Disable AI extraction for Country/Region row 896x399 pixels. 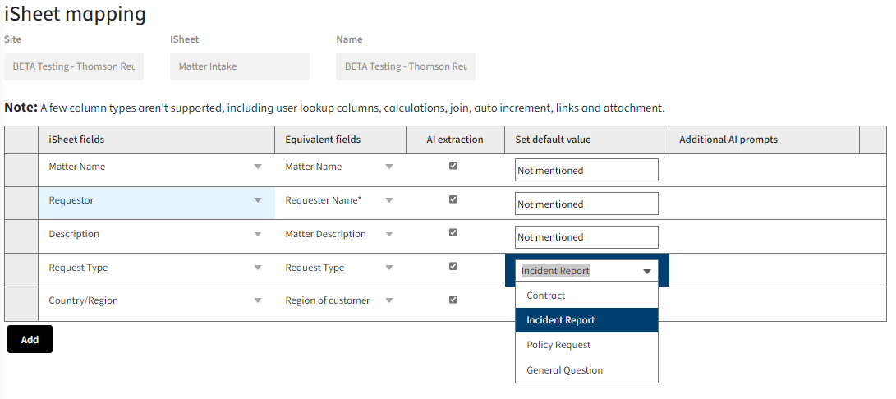pos(453,300)
